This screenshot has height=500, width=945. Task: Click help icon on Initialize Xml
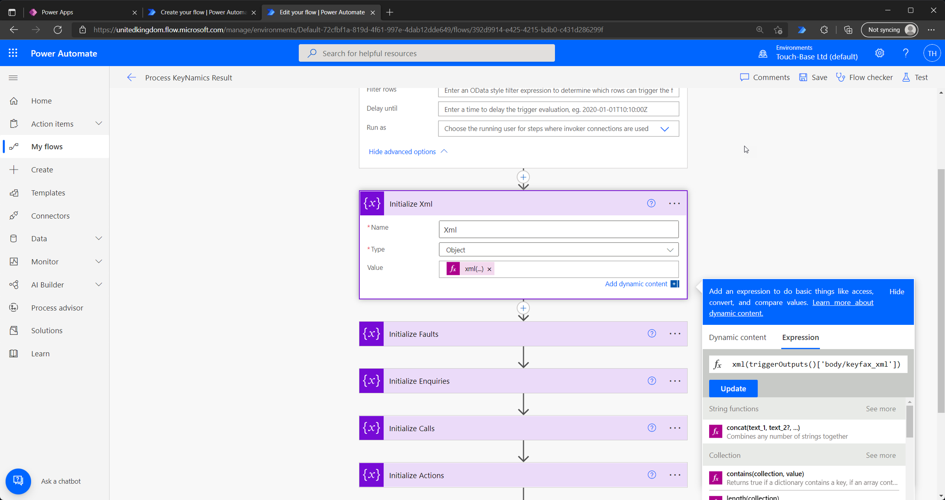pyautogui.click(x=651, y=203)
